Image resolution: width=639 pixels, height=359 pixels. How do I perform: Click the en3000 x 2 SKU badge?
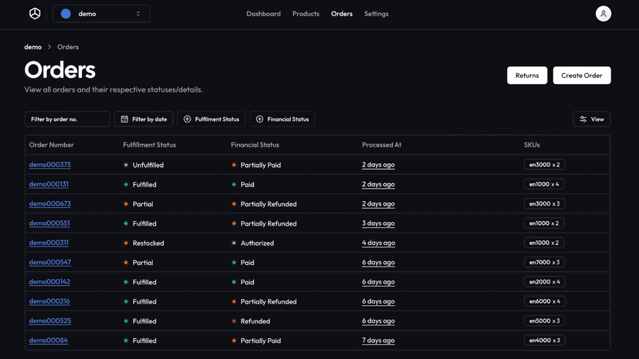[544, 164]
